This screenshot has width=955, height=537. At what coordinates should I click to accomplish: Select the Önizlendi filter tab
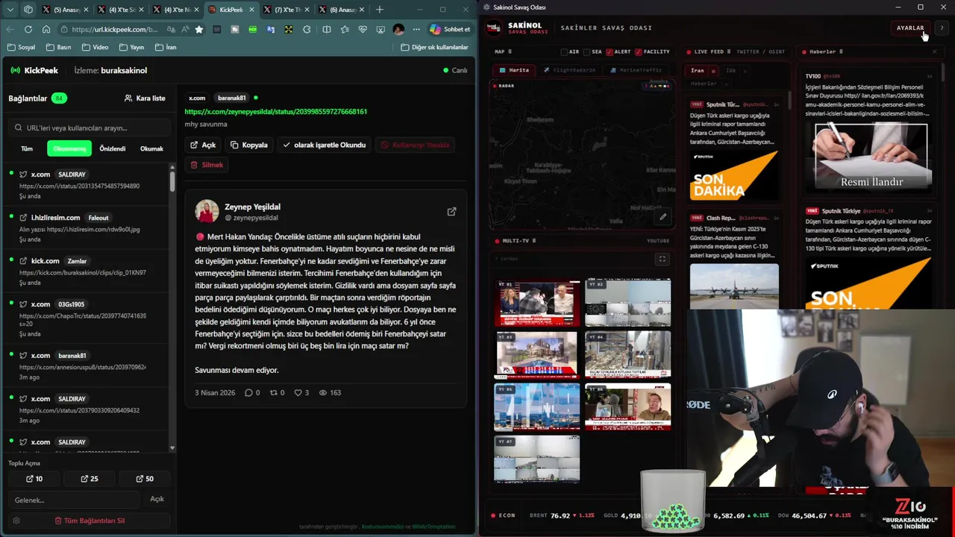tap(113, 148)
